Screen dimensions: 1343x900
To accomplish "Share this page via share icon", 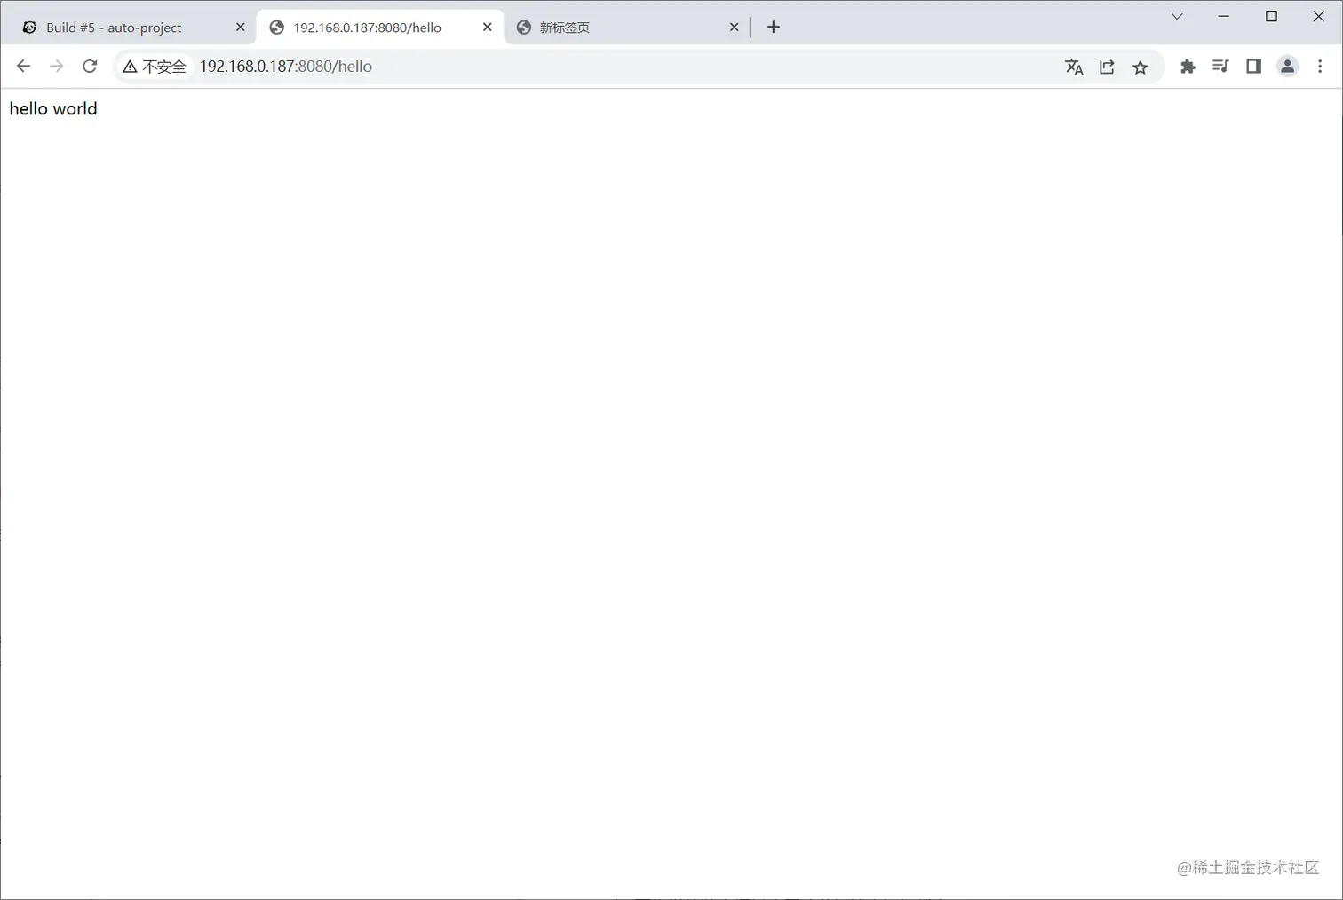I will coord(1107,67).
